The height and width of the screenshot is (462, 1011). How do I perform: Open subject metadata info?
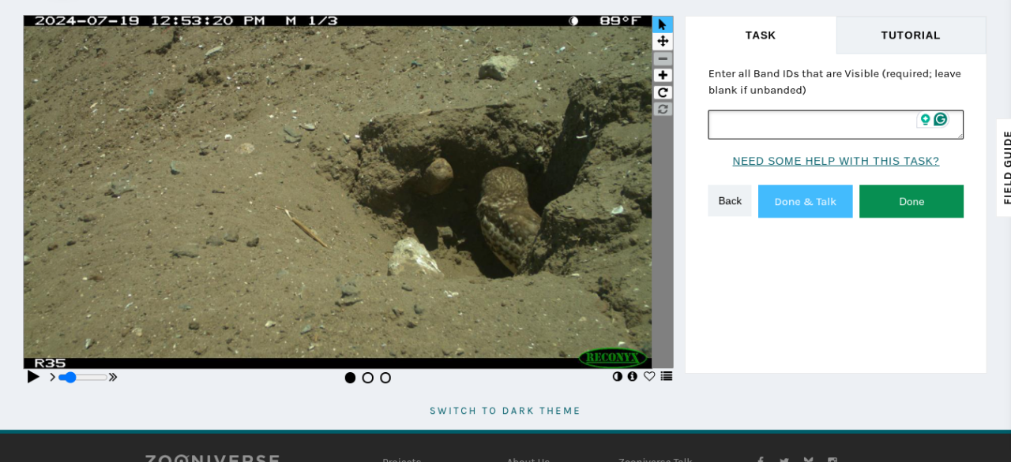(632, 376)
